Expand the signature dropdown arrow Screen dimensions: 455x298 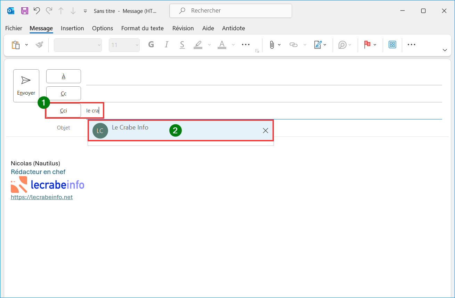click(325, 45)
